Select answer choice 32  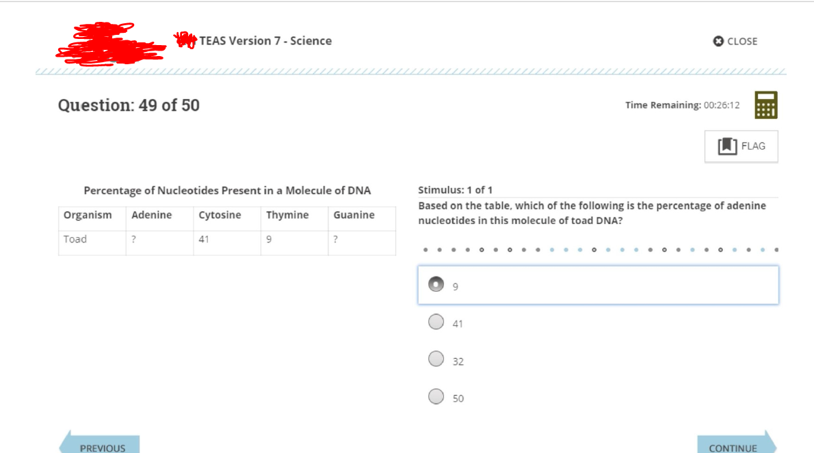(436, 359)
